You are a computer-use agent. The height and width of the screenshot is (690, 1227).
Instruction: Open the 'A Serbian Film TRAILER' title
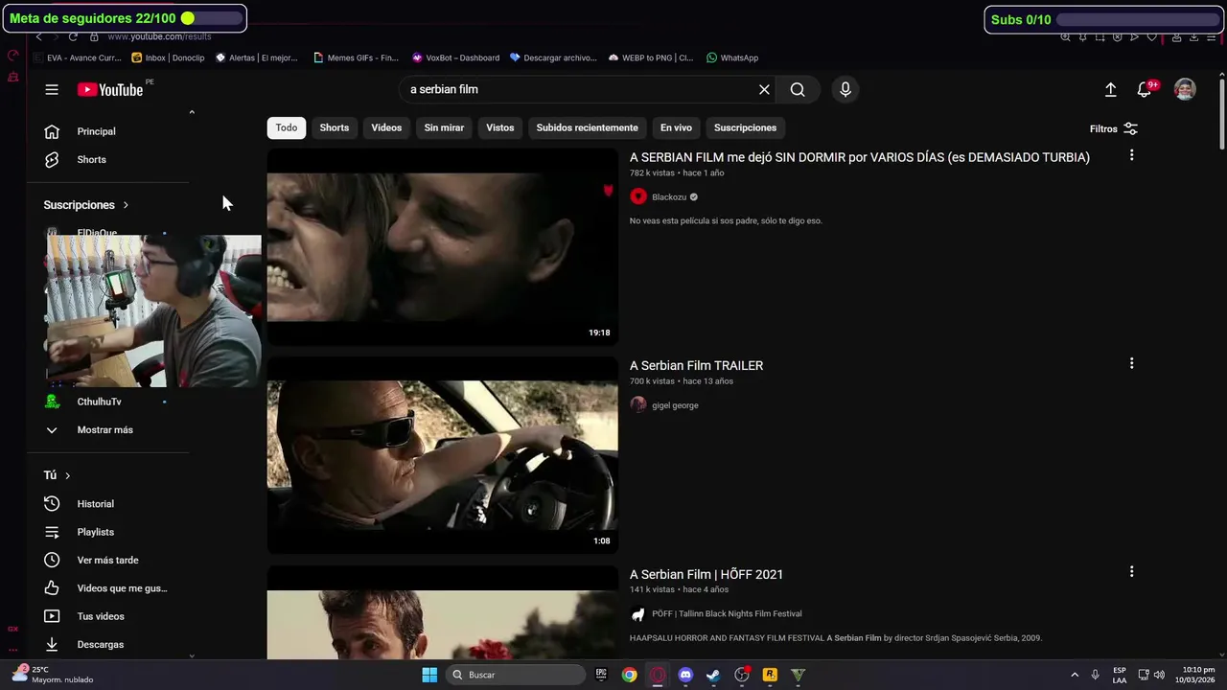(696, 365)
